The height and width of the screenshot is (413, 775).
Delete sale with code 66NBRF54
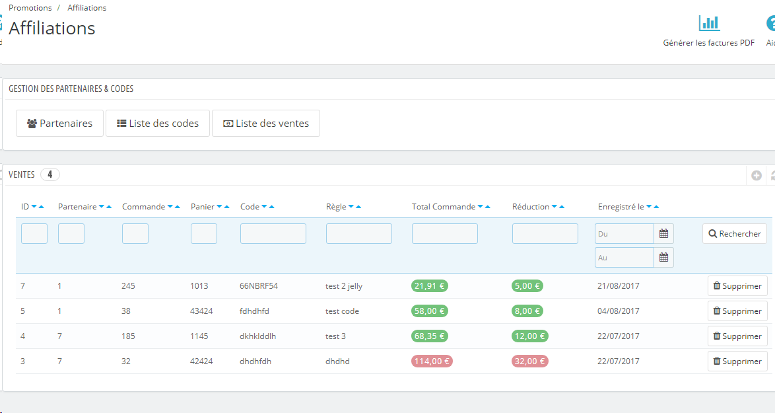(737, 286)
